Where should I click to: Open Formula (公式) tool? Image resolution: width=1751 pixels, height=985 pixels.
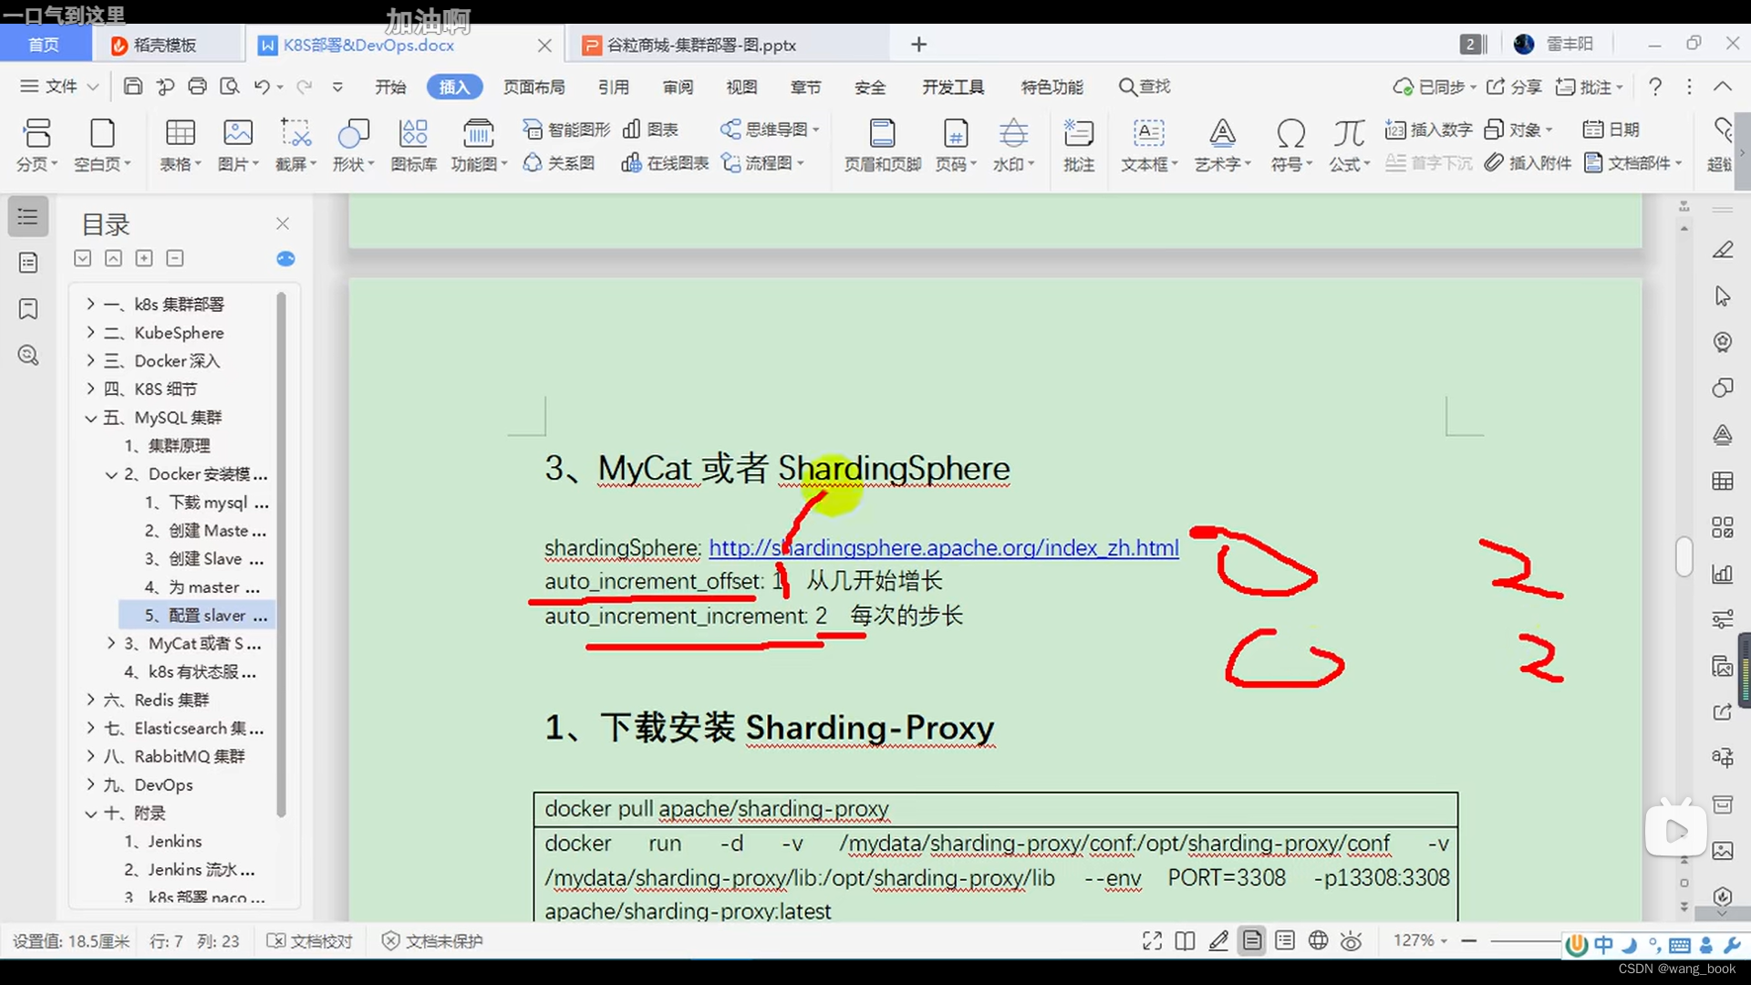click(1349, 144)
